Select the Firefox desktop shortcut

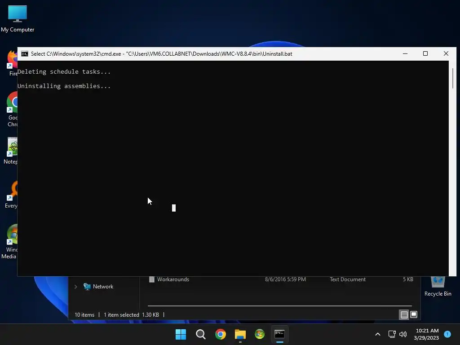coord(12,63)
